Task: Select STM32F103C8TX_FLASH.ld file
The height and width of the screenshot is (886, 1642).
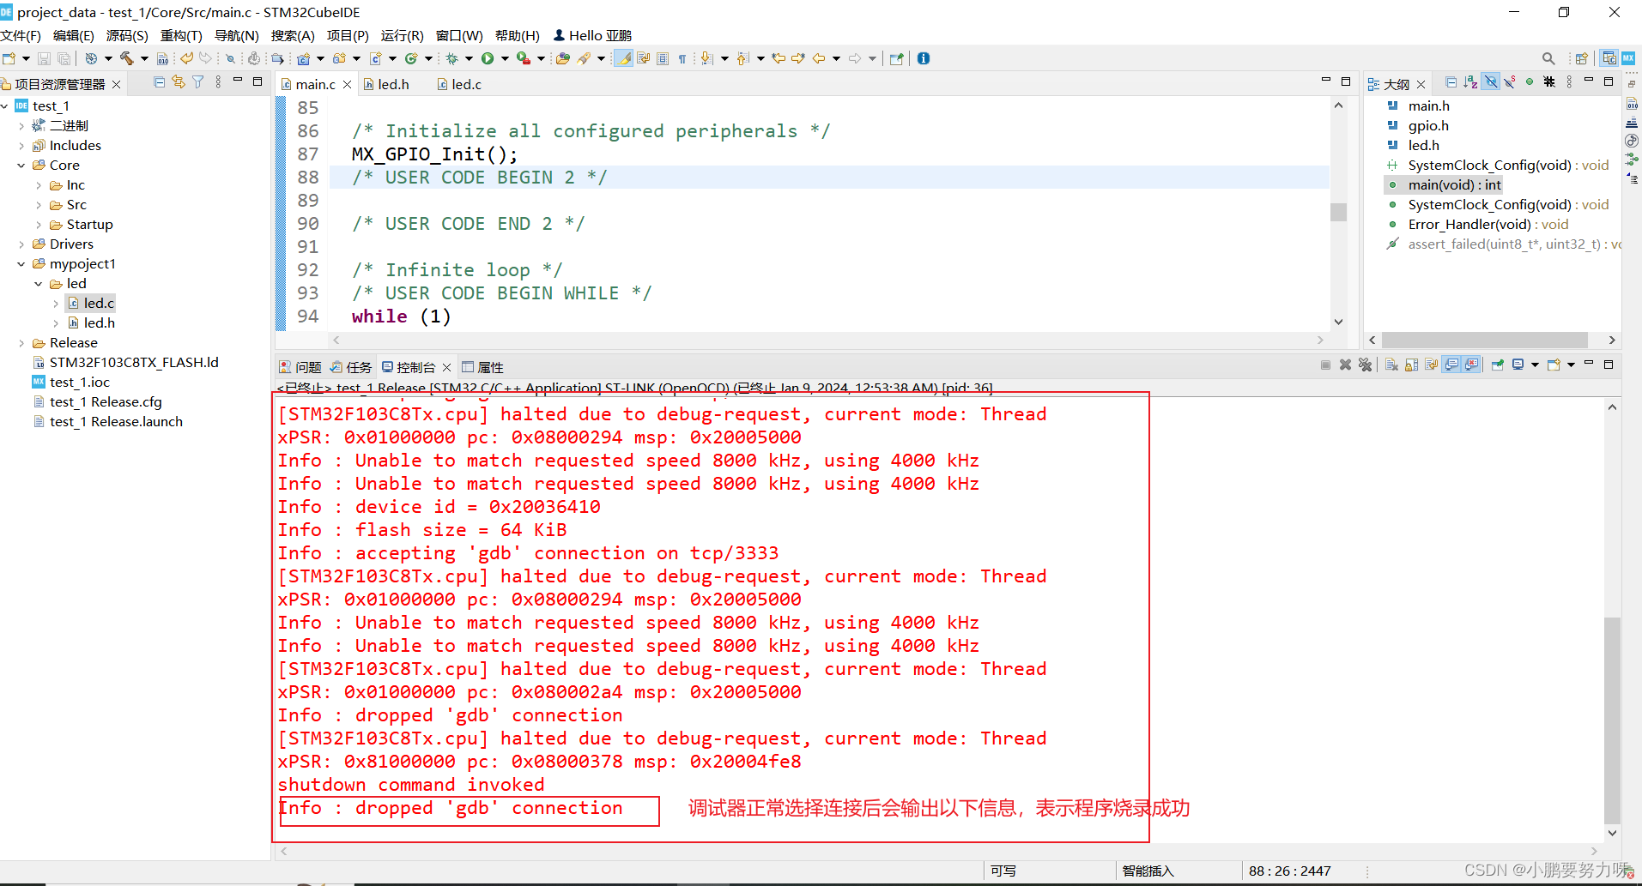Action: tap(134, 363)
